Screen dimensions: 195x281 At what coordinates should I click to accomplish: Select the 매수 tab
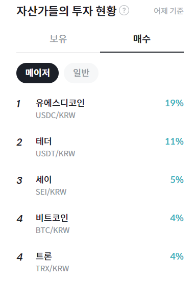coord(142,39)
